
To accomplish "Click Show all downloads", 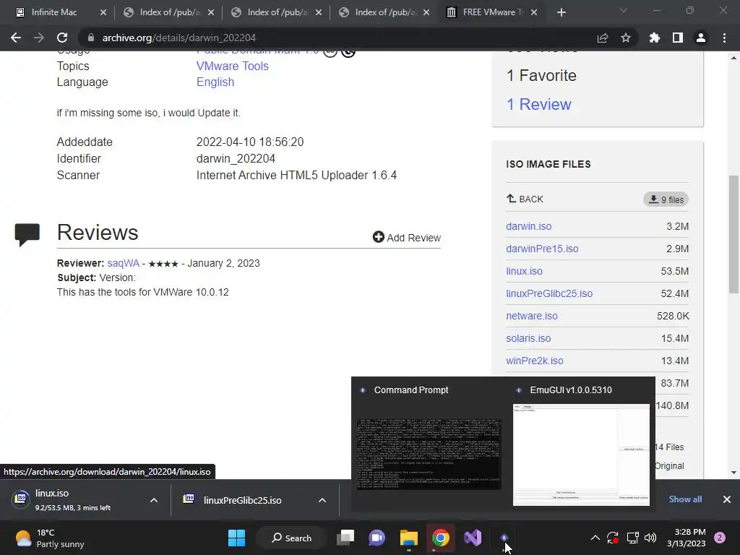I will (685, 499).
